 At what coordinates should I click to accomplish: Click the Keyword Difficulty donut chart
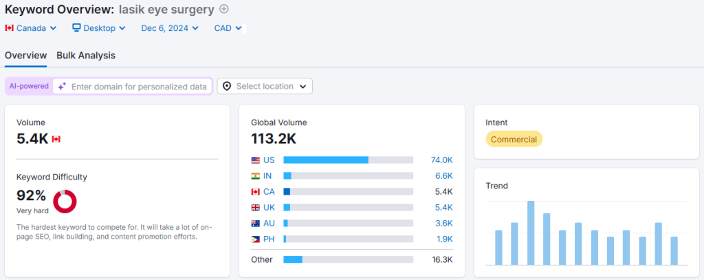coord(65,201)
